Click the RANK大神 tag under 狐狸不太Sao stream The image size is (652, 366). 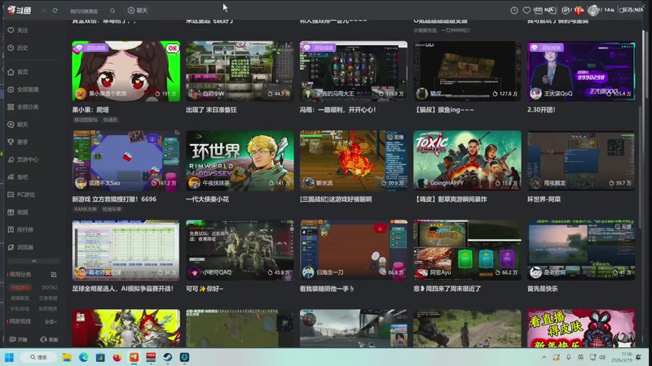[86, 209]
